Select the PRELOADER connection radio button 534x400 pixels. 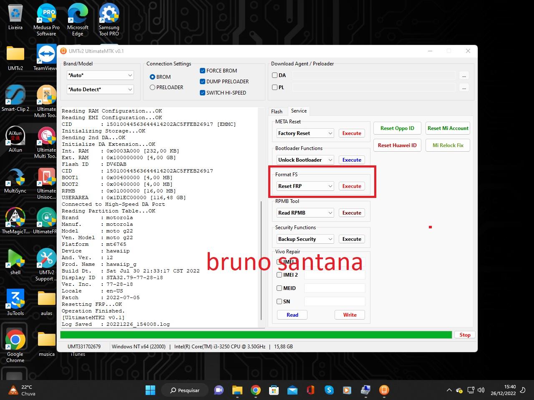click(152, 87)
